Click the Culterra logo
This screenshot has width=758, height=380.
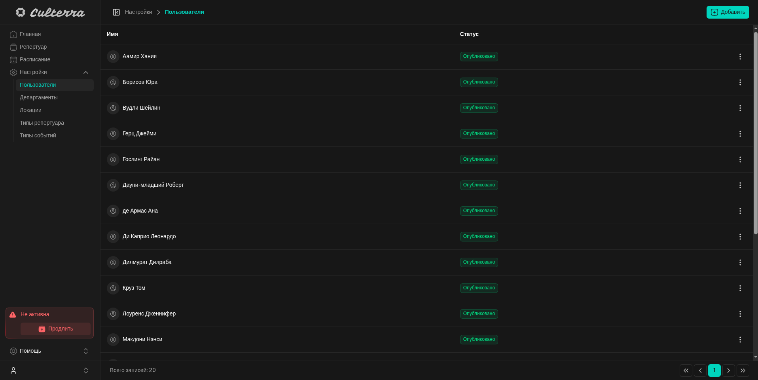pyautogui.click(x=50, y=13)
